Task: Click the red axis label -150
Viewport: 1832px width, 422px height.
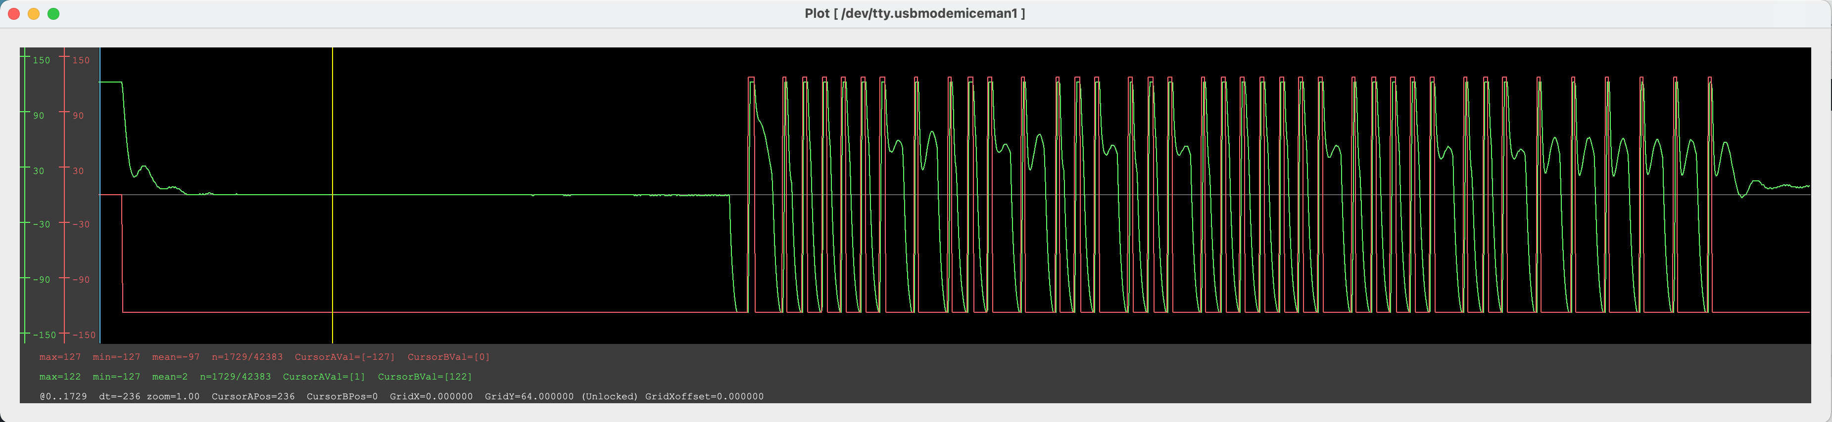Action: 84,336
